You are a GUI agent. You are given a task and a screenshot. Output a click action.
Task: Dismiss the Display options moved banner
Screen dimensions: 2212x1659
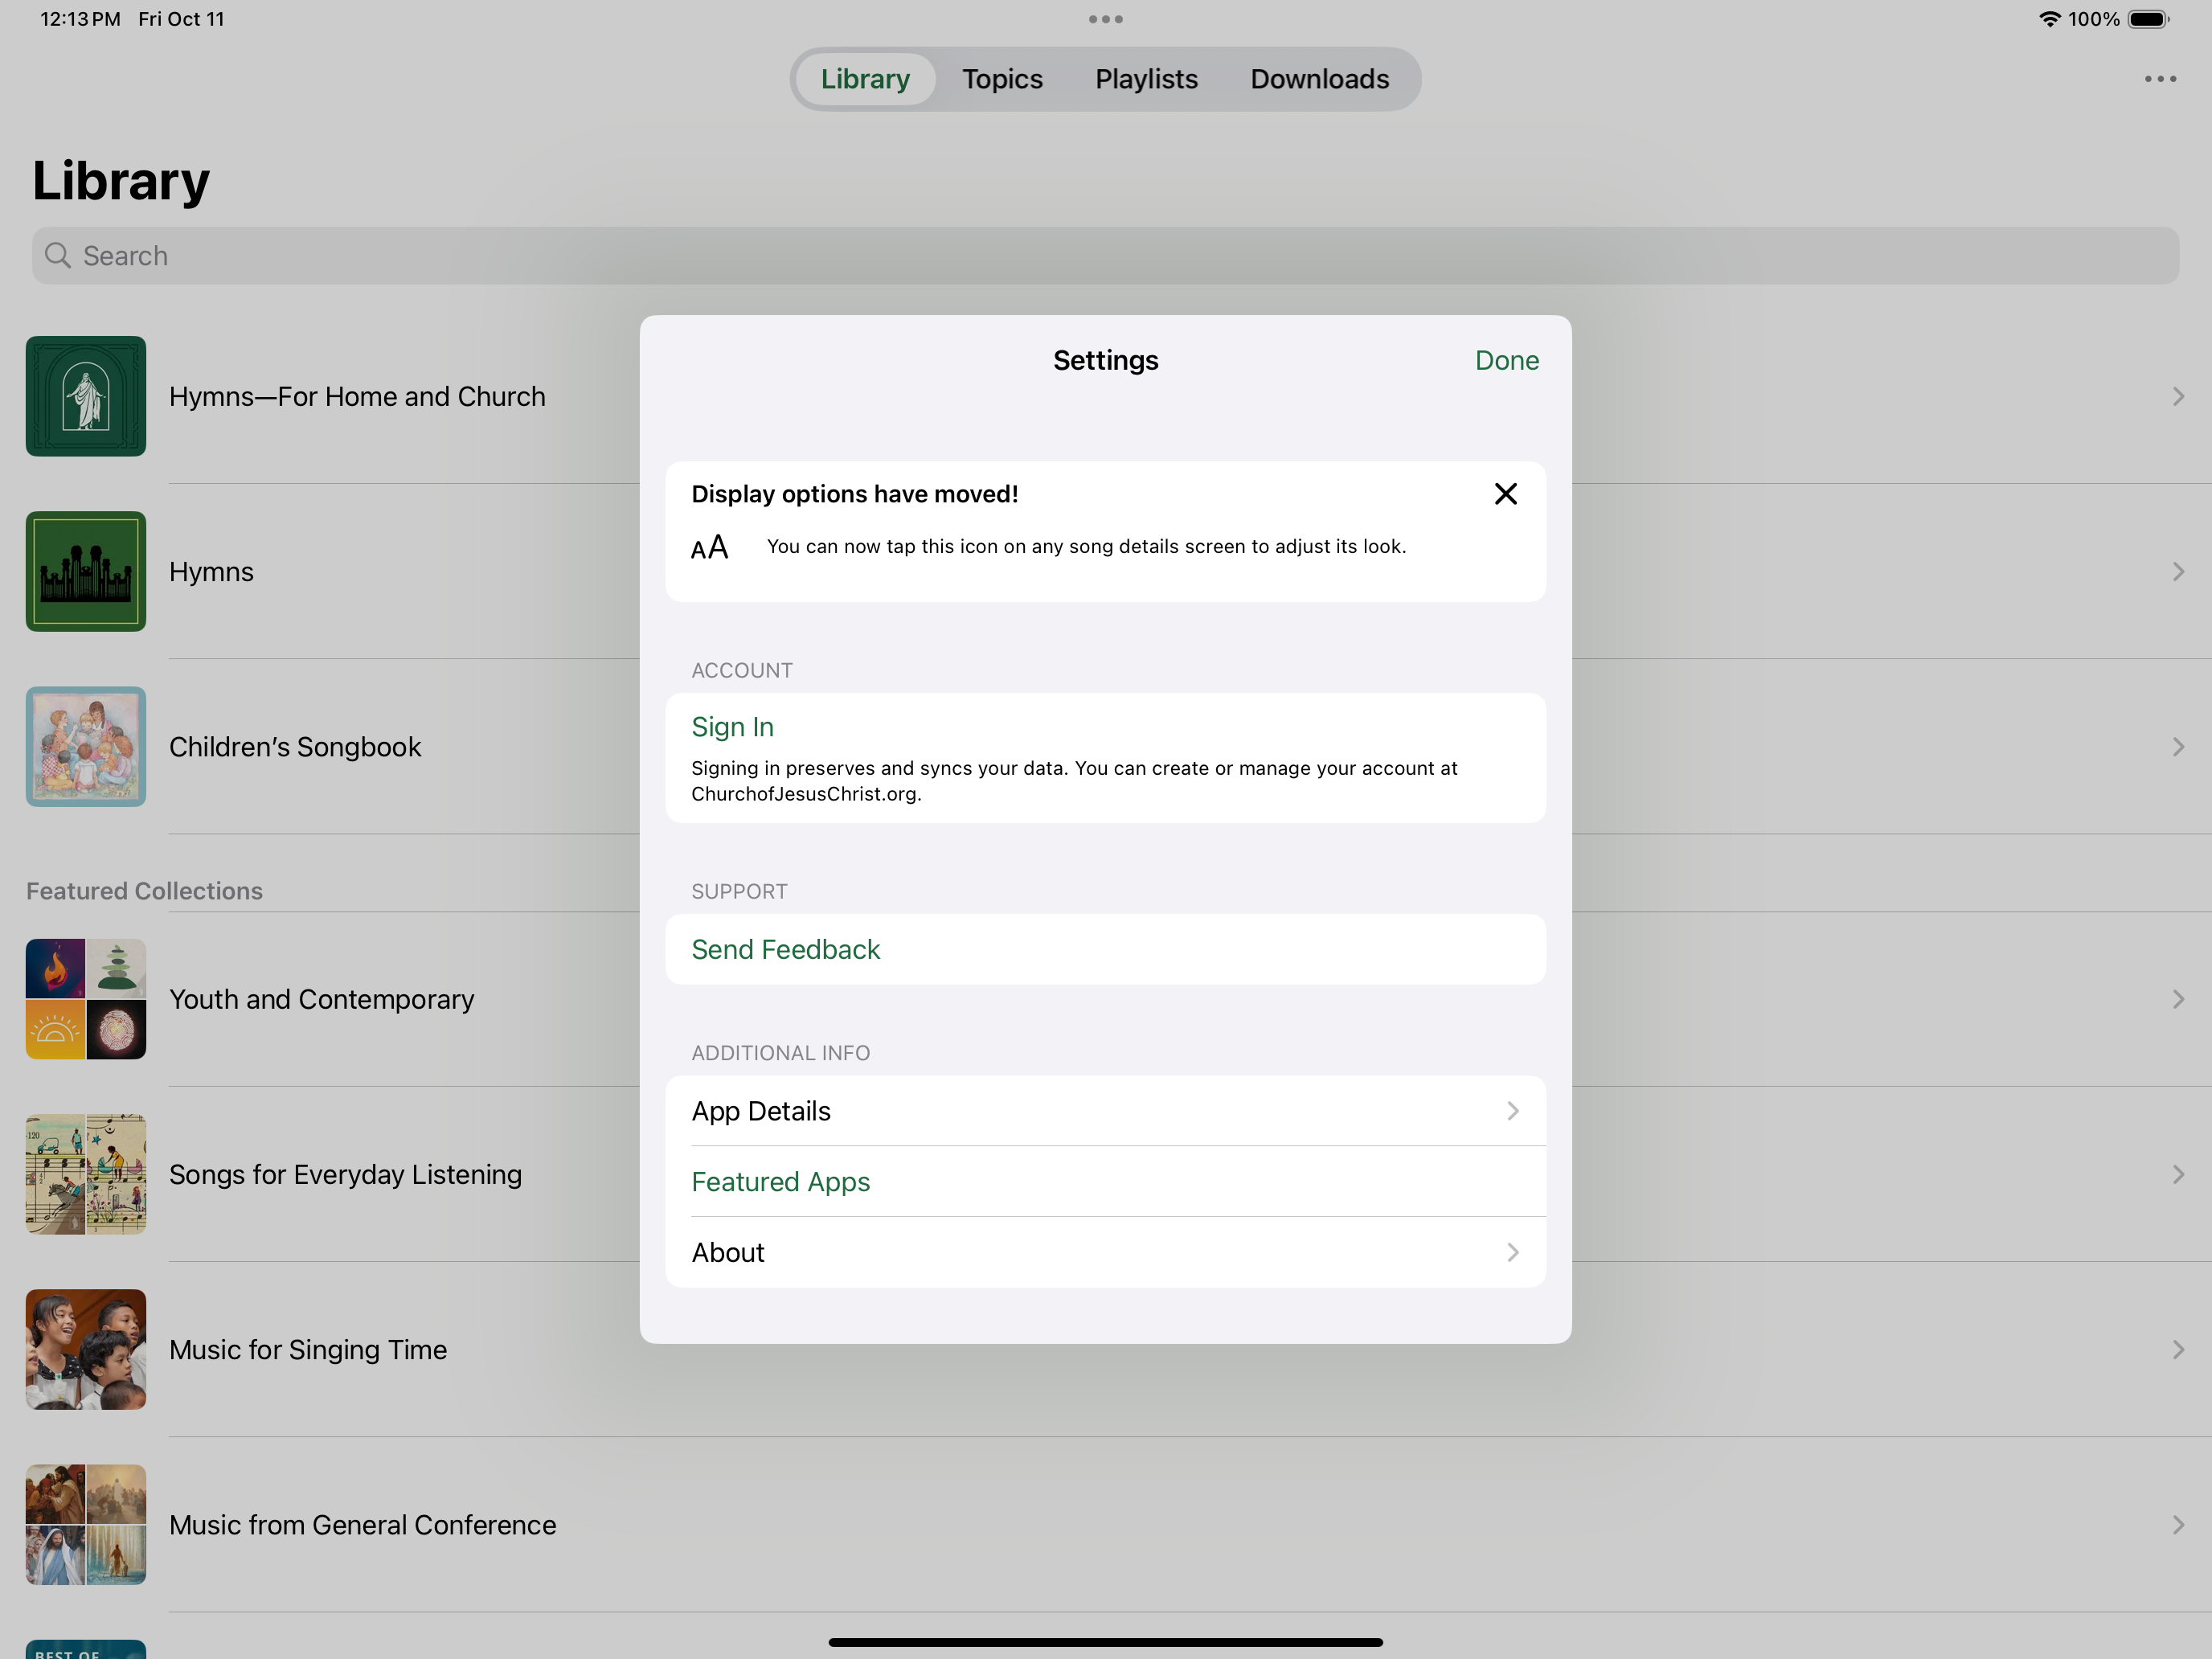click(1505, 494)
